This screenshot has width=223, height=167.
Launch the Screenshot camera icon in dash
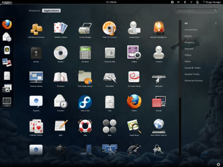pos(7,88)
